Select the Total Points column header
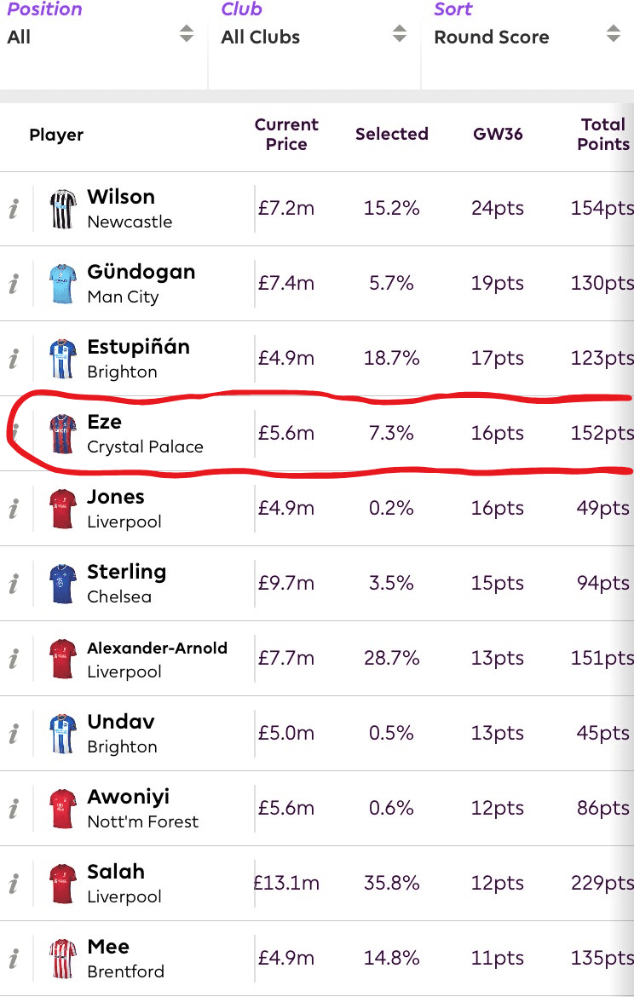 [x=602, y=135]
